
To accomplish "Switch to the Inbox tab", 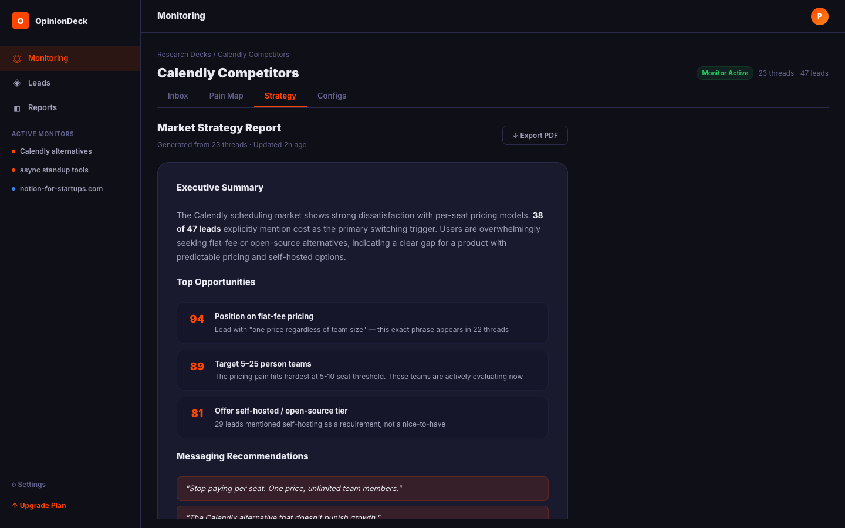I will (178, 96).
